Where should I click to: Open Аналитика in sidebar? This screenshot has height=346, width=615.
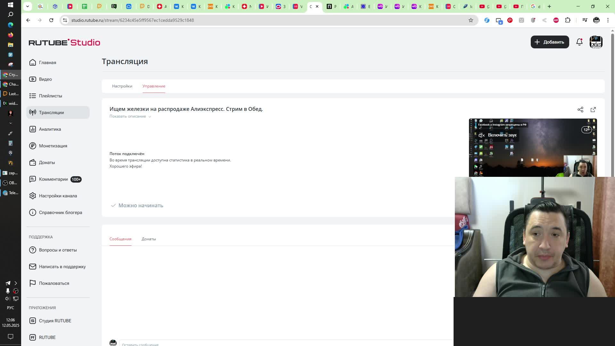click(50, 129)
